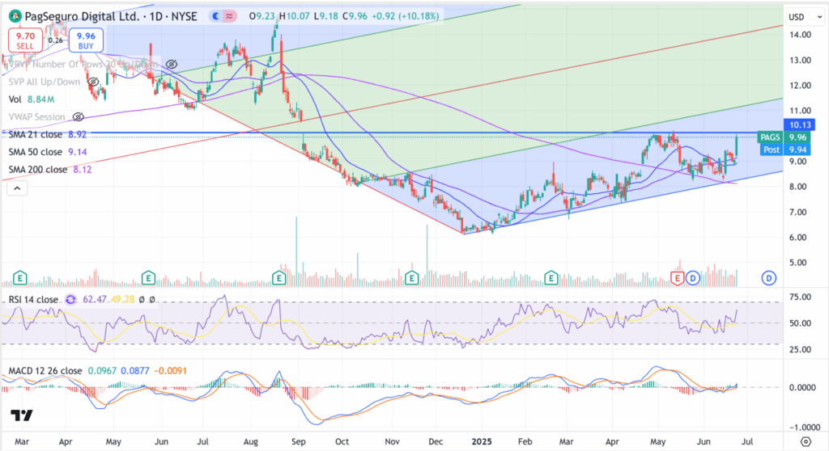829x451 pixels.
Task: Click the 25.00 RSI axis label
Action: (x=800, y=350)
